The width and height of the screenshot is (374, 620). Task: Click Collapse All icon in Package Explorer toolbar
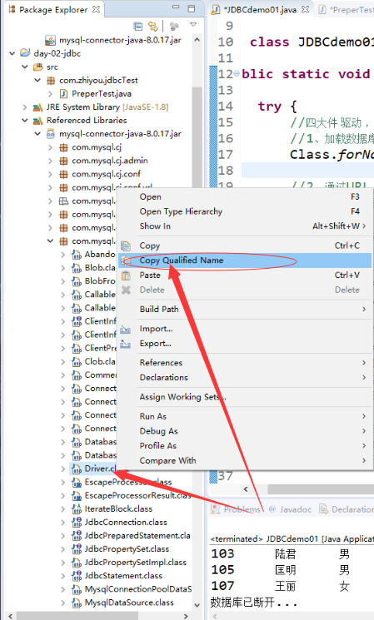coord(138,27)
